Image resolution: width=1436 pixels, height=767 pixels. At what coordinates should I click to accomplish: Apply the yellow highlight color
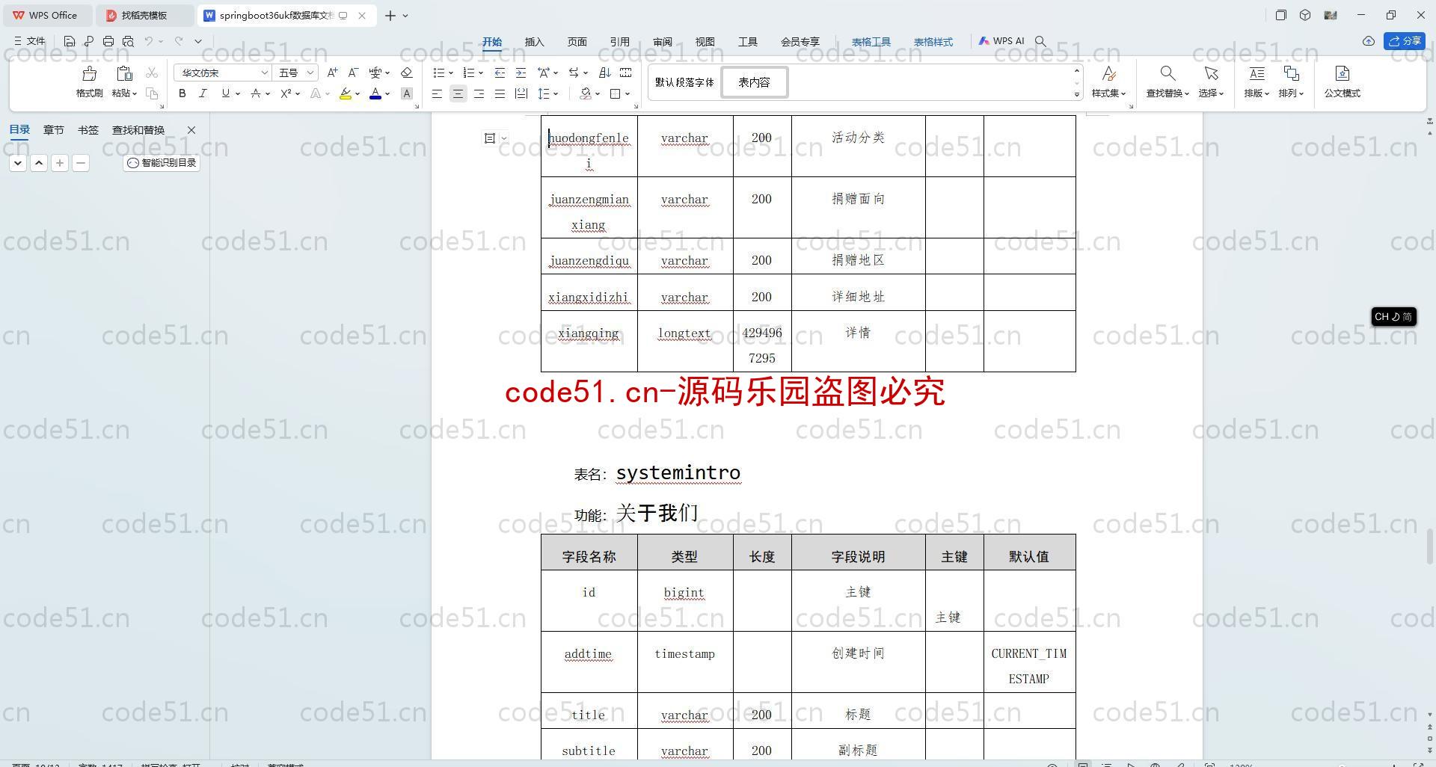(x=345, y=93)
